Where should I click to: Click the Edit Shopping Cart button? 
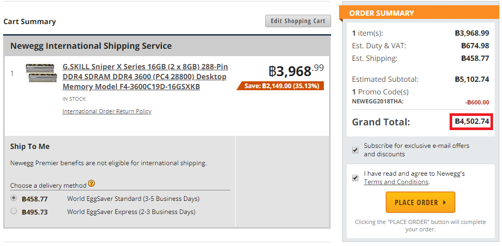point(298,21)
